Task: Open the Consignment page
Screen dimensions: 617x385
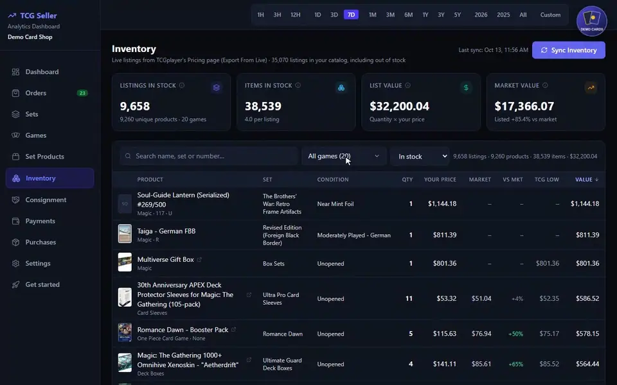Action: pyautogui.click(x=50, y=200)
